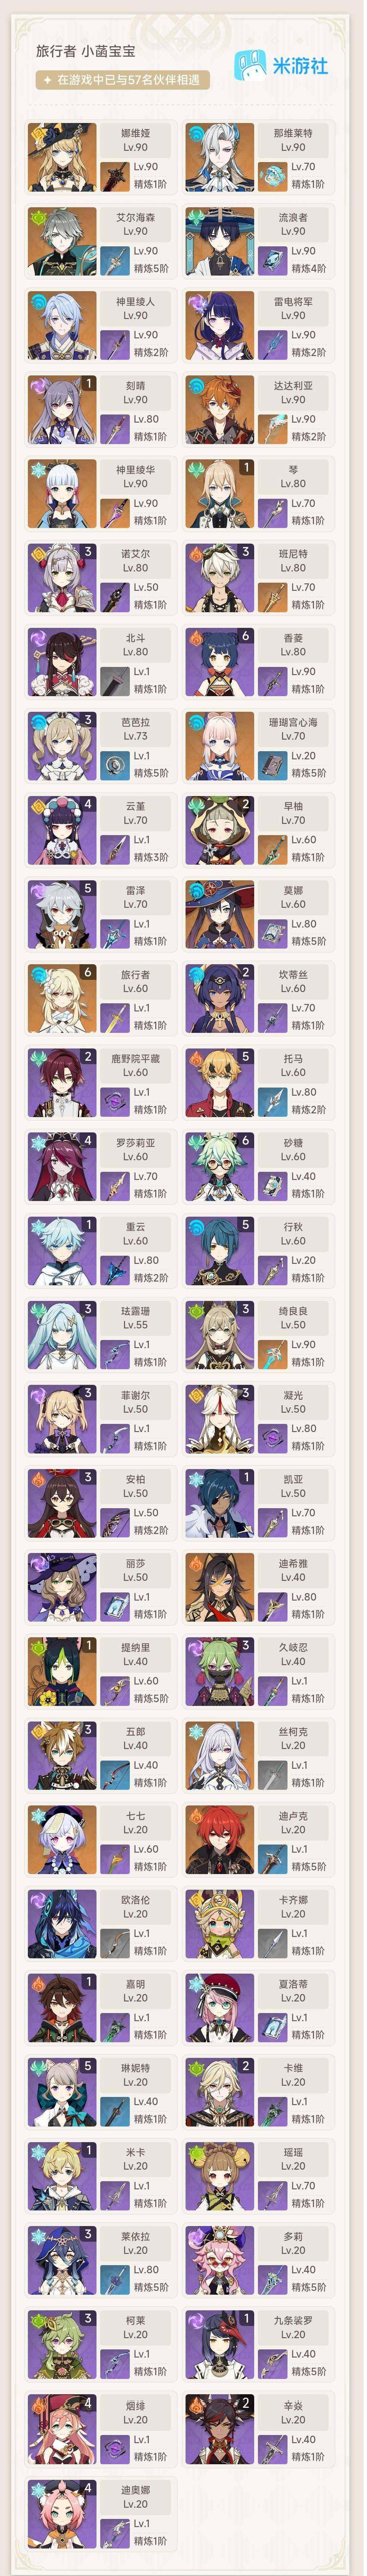Image resolution: width=367 pixels, height=2576 pixels.
Task: Click 凝光 catalyst weapon icon
Action: coord(272,1437)
